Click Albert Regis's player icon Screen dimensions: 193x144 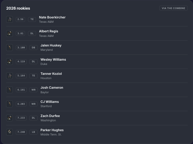(10, 33)
